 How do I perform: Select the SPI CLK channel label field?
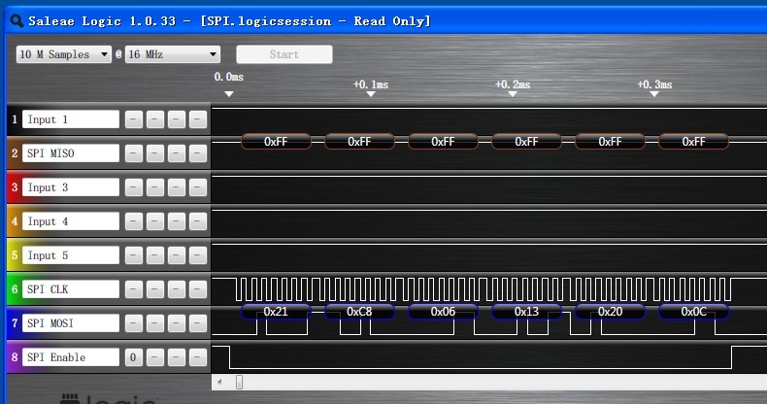(71, 289)
